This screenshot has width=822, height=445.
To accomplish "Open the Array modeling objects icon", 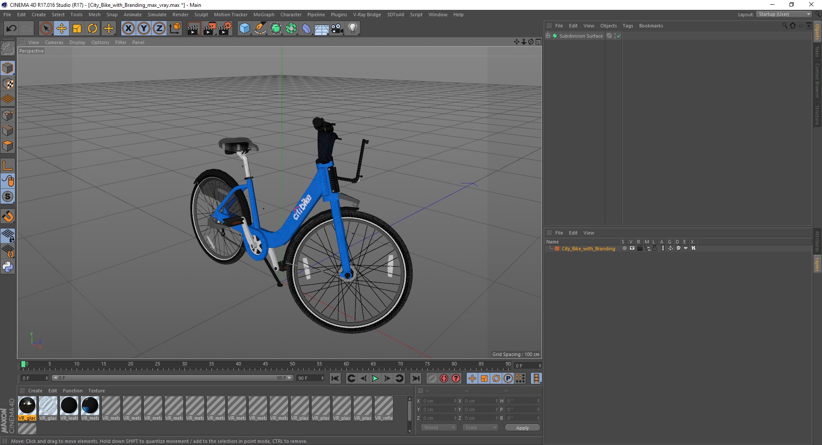I will (291, 29).
